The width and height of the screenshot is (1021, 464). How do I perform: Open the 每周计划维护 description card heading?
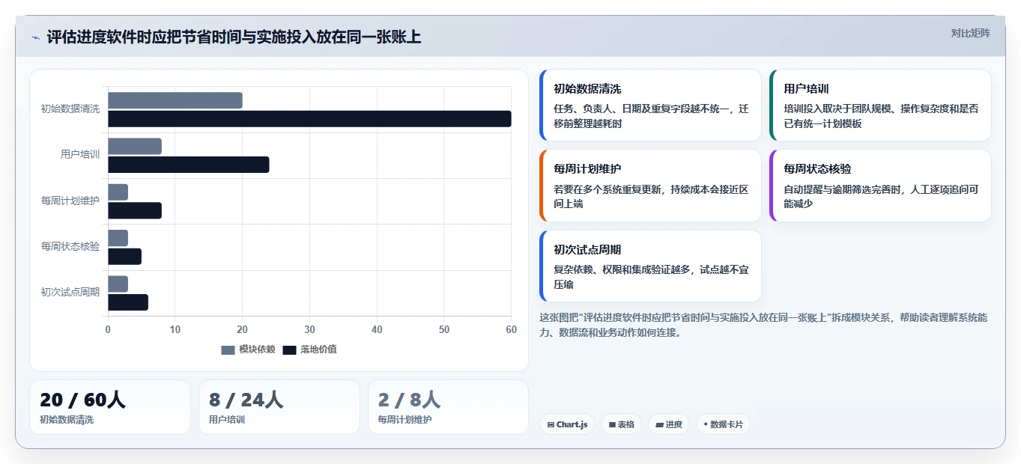point(587,169)
